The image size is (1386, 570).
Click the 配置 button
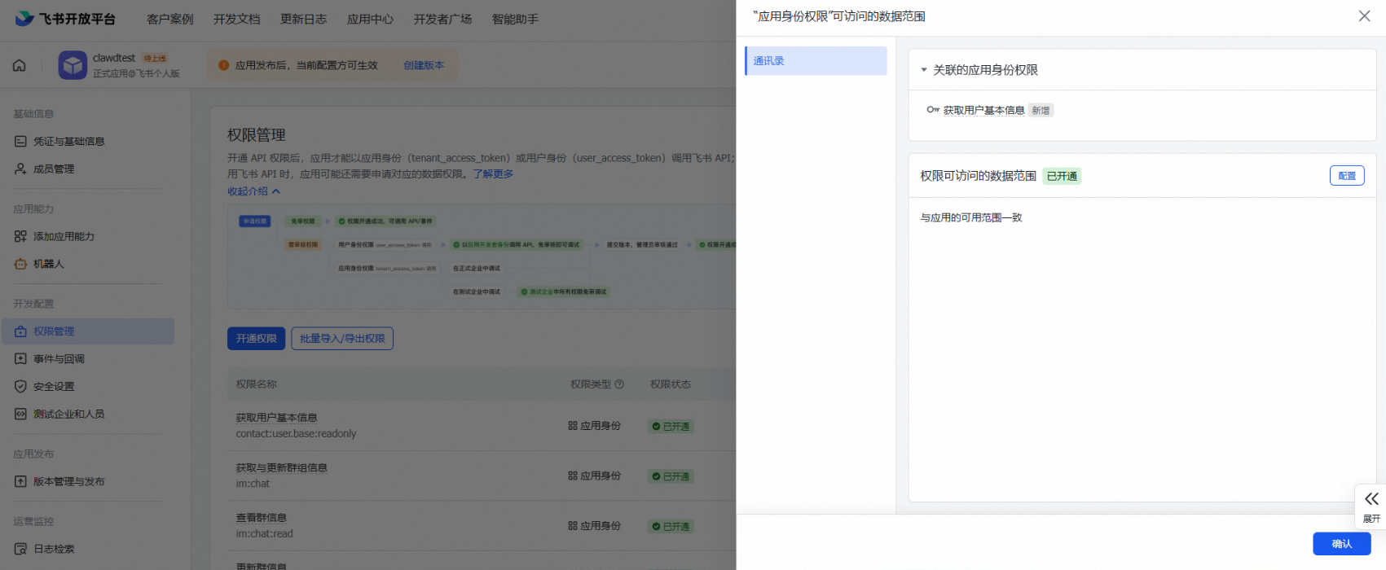click(x=1347, y=176)
